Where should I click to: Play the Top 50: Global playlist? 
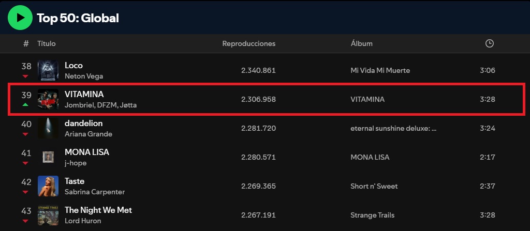[20, 18]
